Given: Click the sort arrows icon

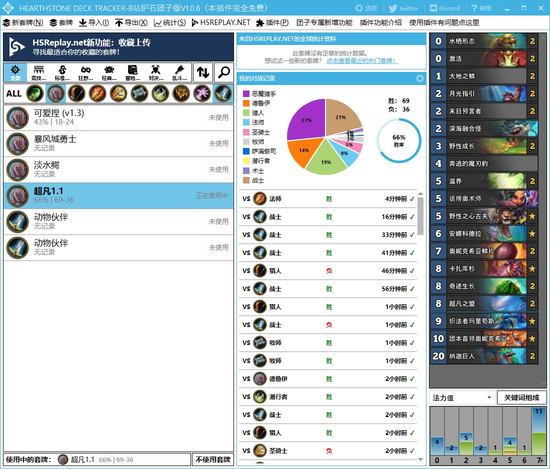Looking at the screenshot, I should pos(202,72).
